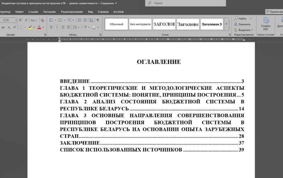Toggle strikethrough formatting

coord(3,27)
